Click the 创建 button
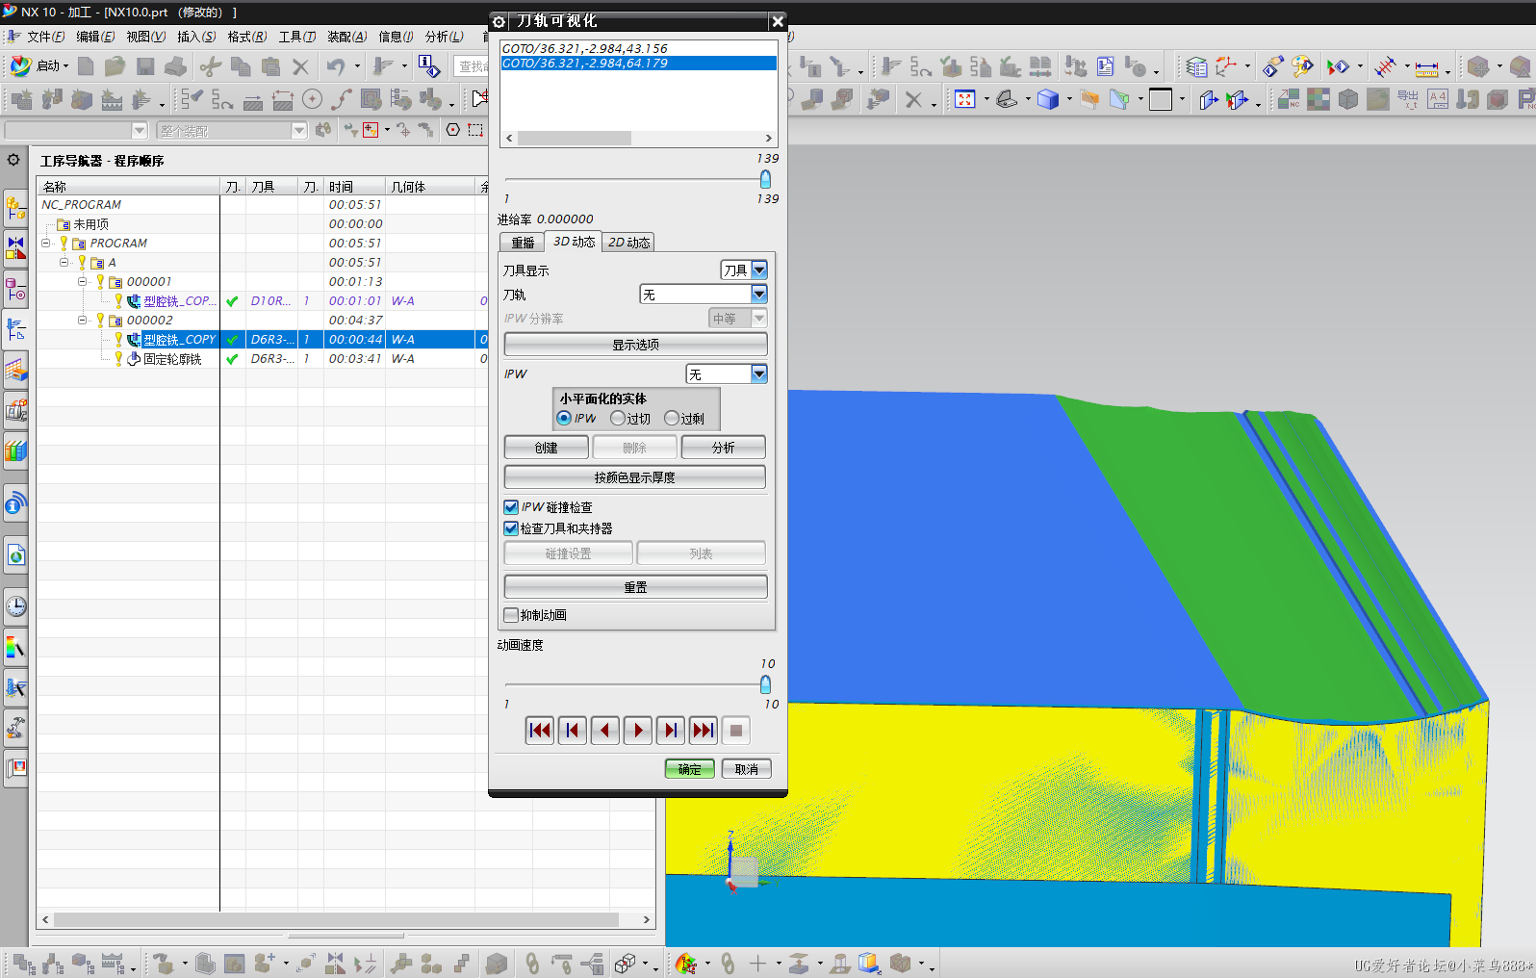1536x978 pixels. (547, 448)
